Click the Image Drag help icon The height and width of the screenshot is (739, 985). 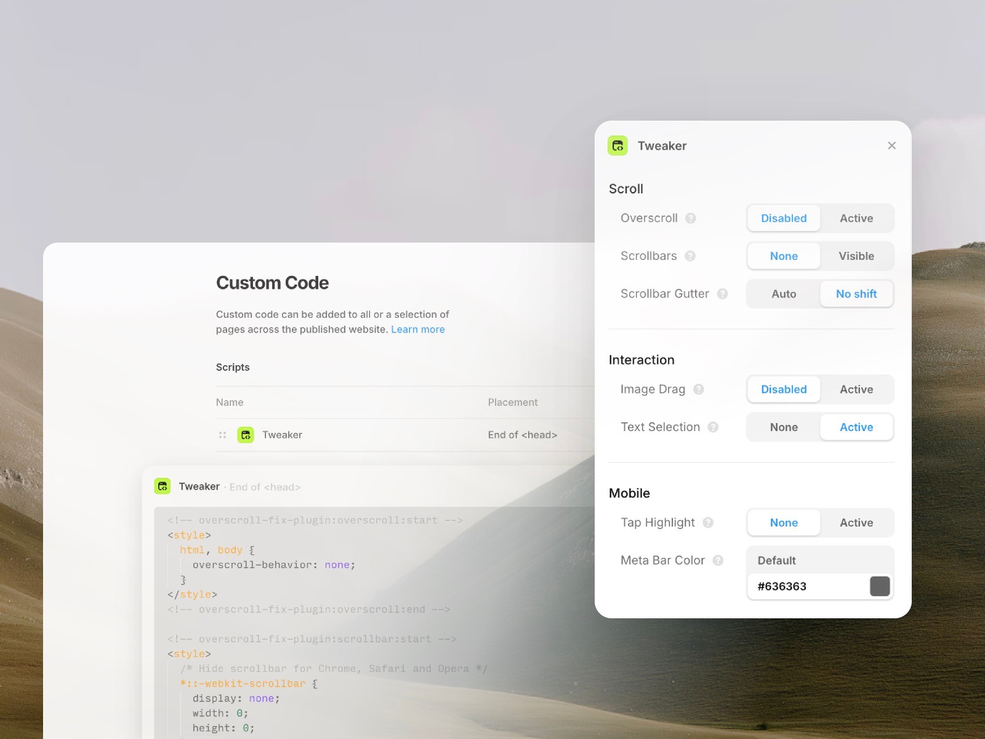698,389
